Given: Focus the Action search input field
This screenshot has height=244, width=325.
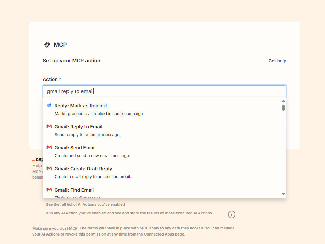Looking at the screenshot, I should click(164, 91).
